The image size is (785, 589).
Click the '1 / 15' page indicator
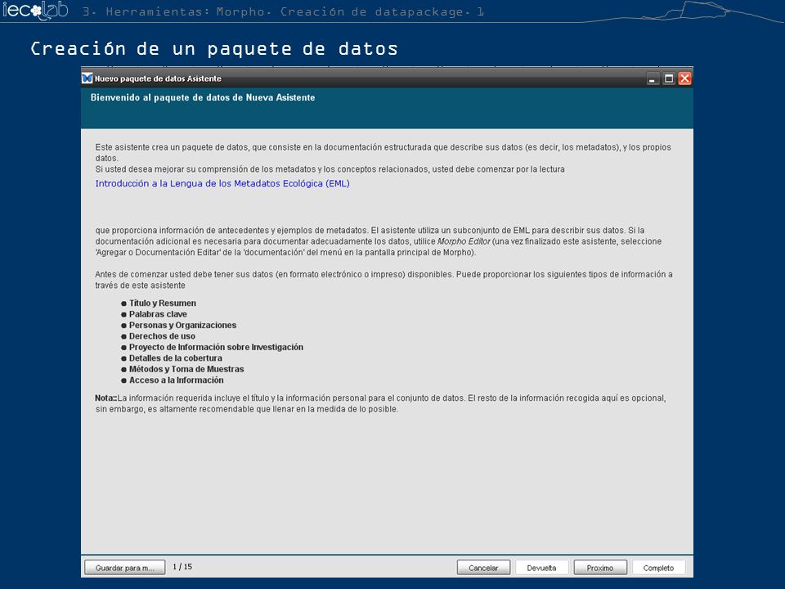click(x=182, y=566)
